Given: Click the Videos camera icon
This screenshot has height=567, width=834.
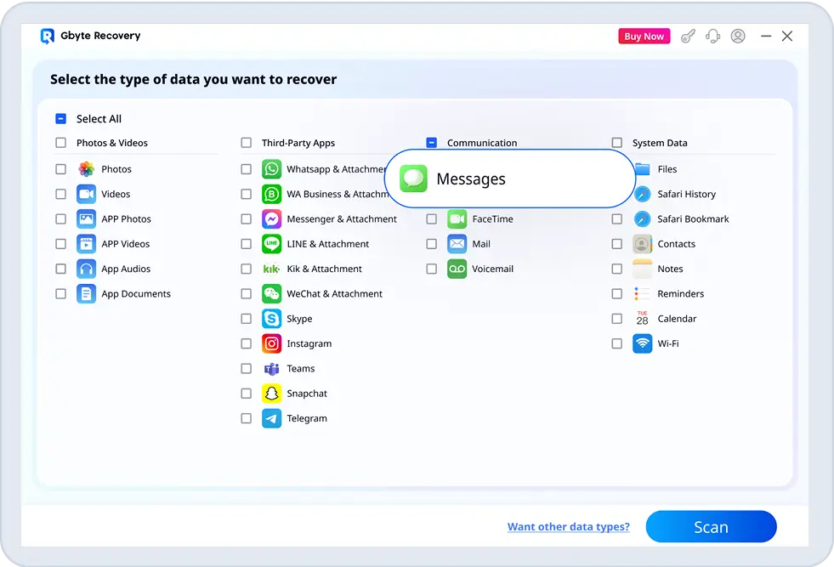Looking at the screenshot, I should [86, 194].
